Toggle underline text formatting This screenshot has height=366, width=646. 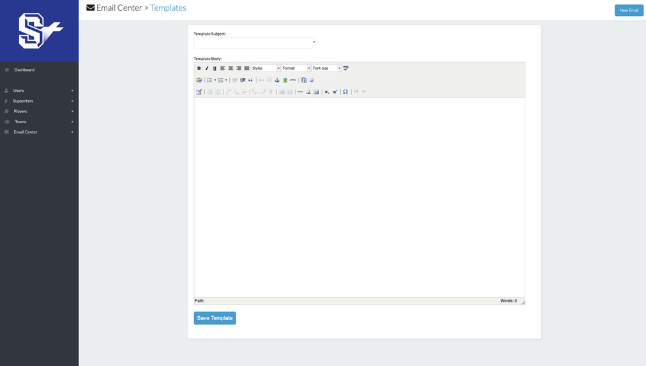214,68
